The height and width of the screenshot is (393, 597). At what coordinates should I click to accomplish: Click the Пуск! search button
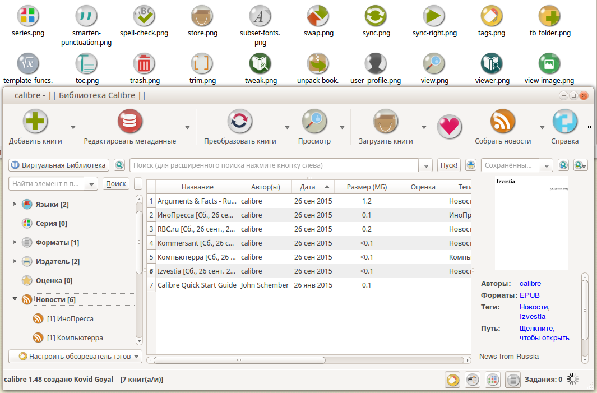click(449, 165)
